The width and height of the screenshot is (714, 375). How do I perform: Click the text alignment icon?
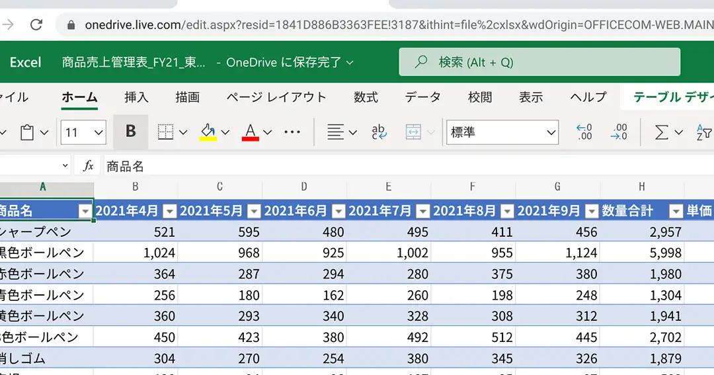pyautogui.click(x=336, y=132)
